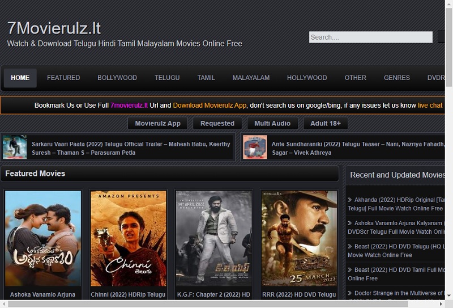Open the BOLLYWOOD category
Viewport: 453px width, 308px height.
point(117,78)
